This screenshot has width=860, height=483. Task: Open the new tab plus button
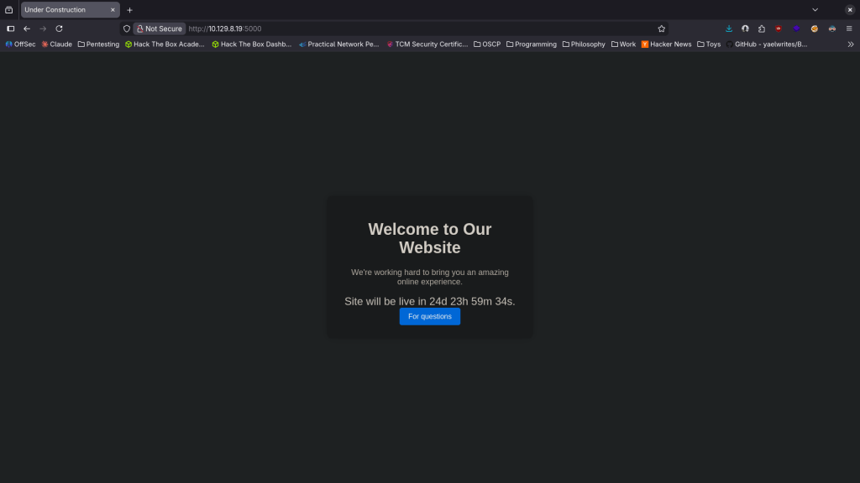[x=129, y=10]
